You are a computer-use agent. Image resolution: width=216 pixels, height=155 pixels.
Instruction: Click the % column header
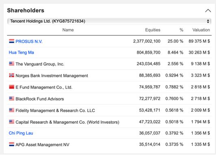[181, 30]
